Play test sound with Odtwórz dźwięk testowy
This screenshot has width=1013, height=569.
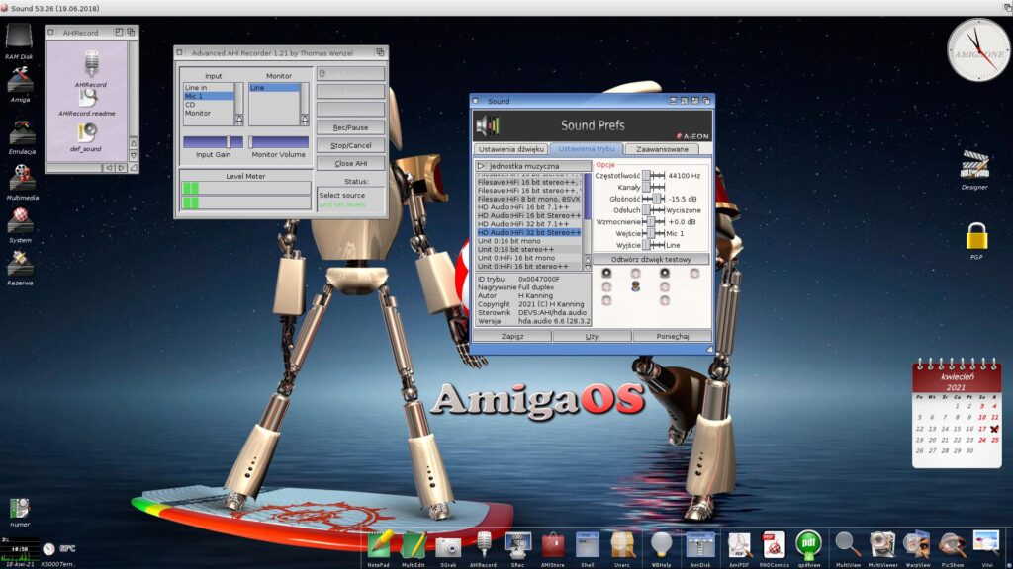tap(651, 260)
